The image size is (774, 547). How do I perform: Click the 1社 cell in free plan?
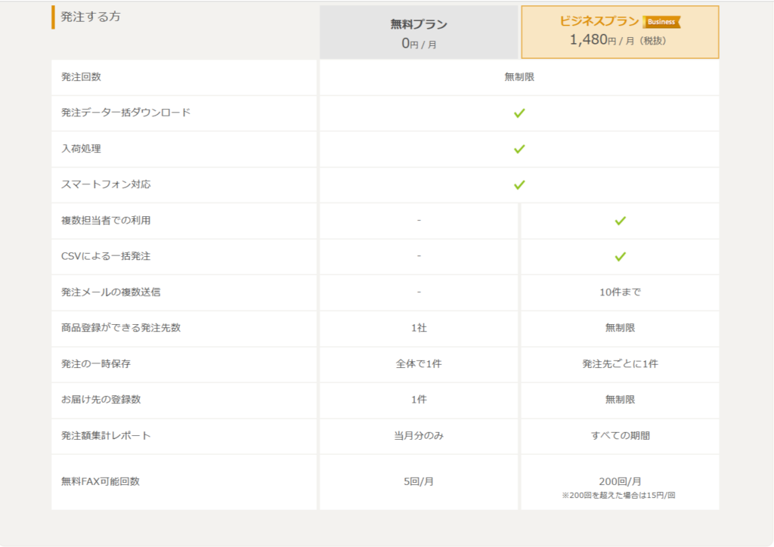click(x=419, y=327)
